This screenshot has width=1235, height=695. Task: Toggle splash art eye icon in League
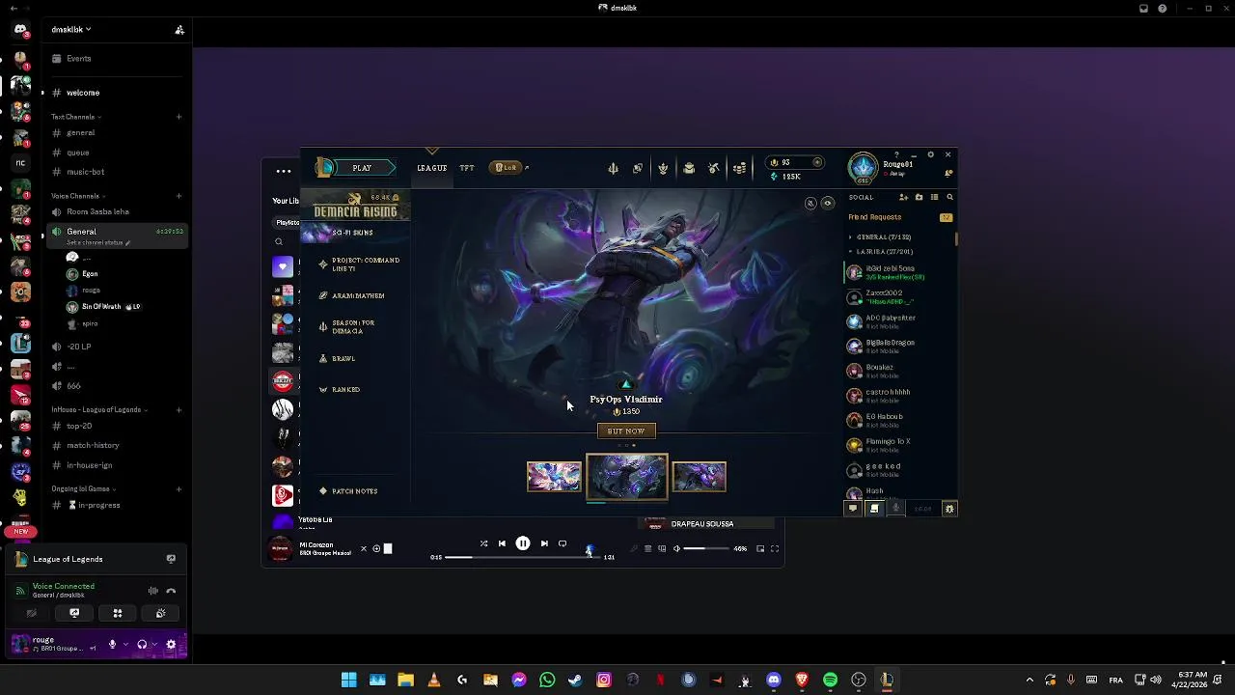827,203
